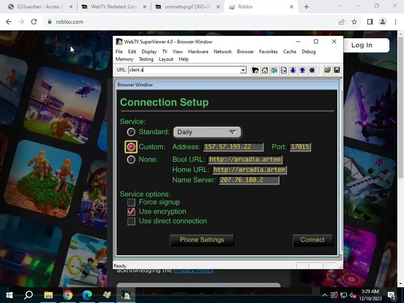Open the Layout menu
Viewport: 404px width, 303px height.
166,59
